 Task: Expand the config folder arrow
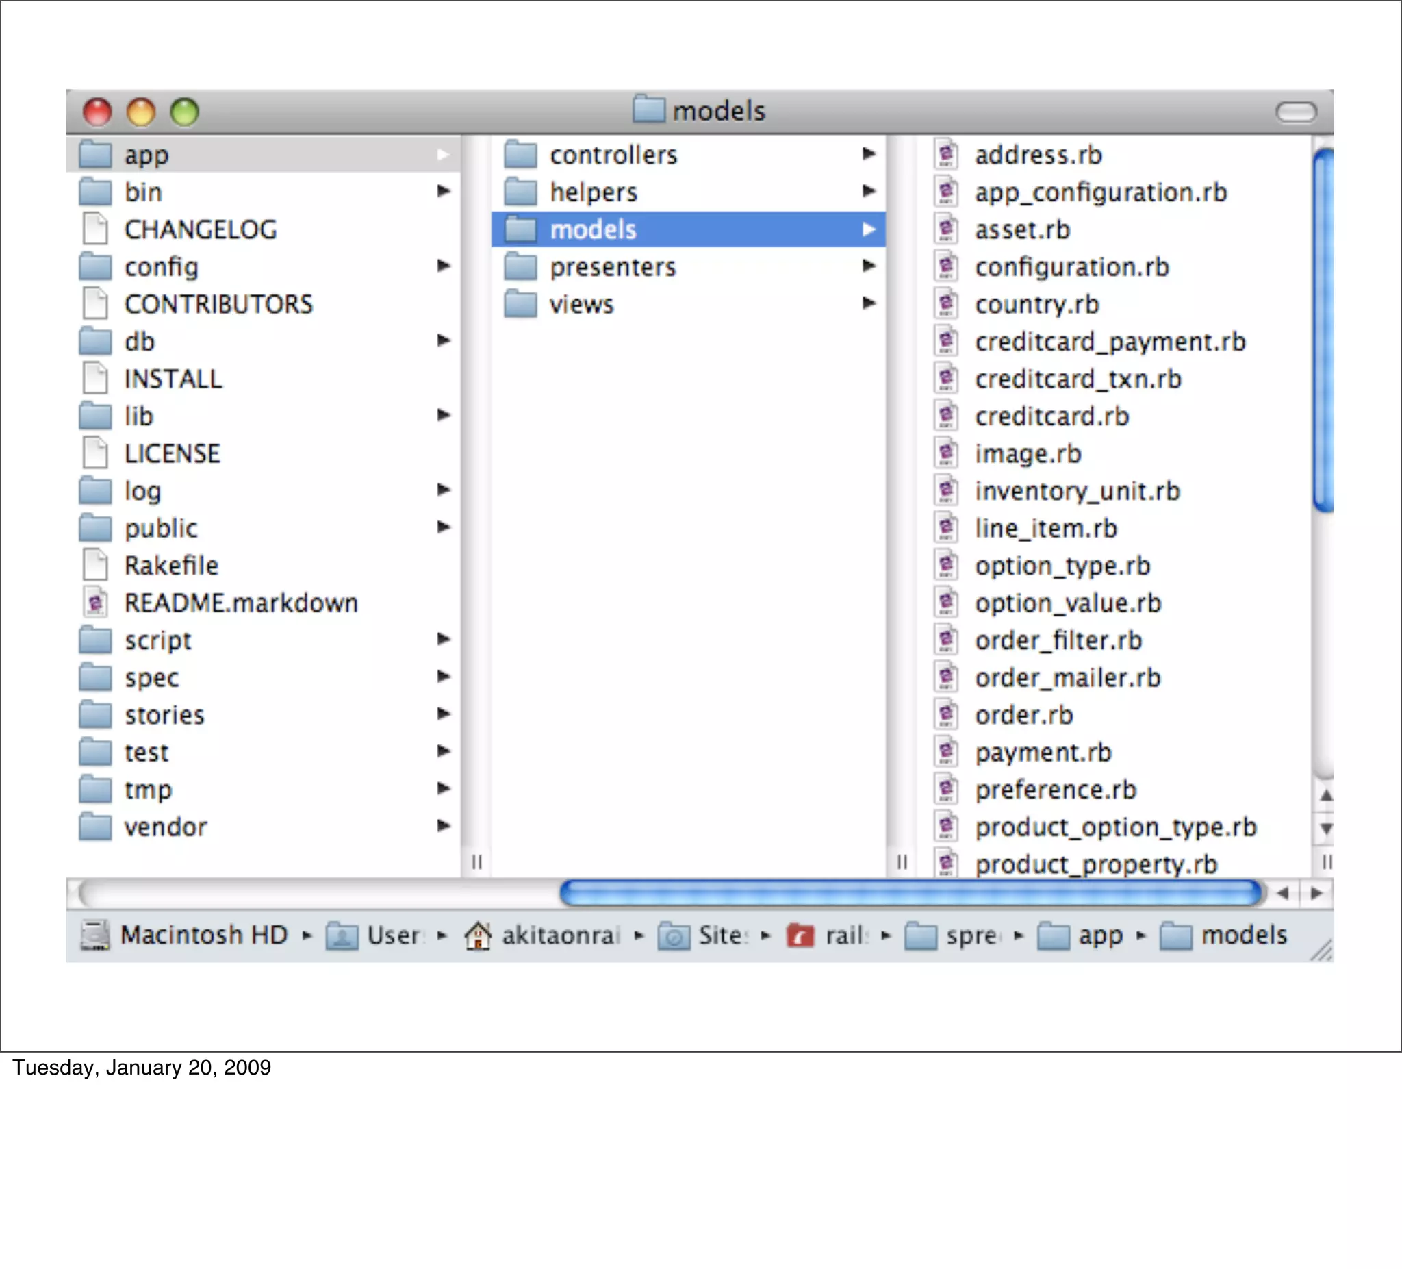(x=444, y=266)
